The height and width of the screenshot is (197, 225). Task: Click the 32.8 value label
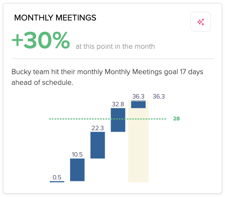click(x=118, y=104)
